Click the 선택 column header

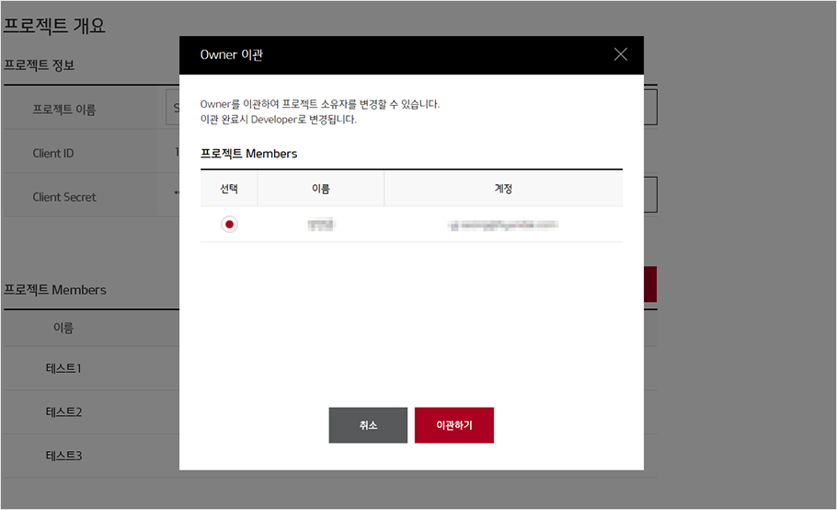(229, 189)
